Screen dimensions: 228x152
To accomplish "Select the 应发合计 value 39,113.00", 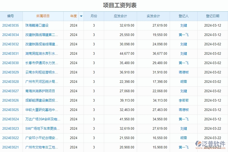I will pos(127,100).
